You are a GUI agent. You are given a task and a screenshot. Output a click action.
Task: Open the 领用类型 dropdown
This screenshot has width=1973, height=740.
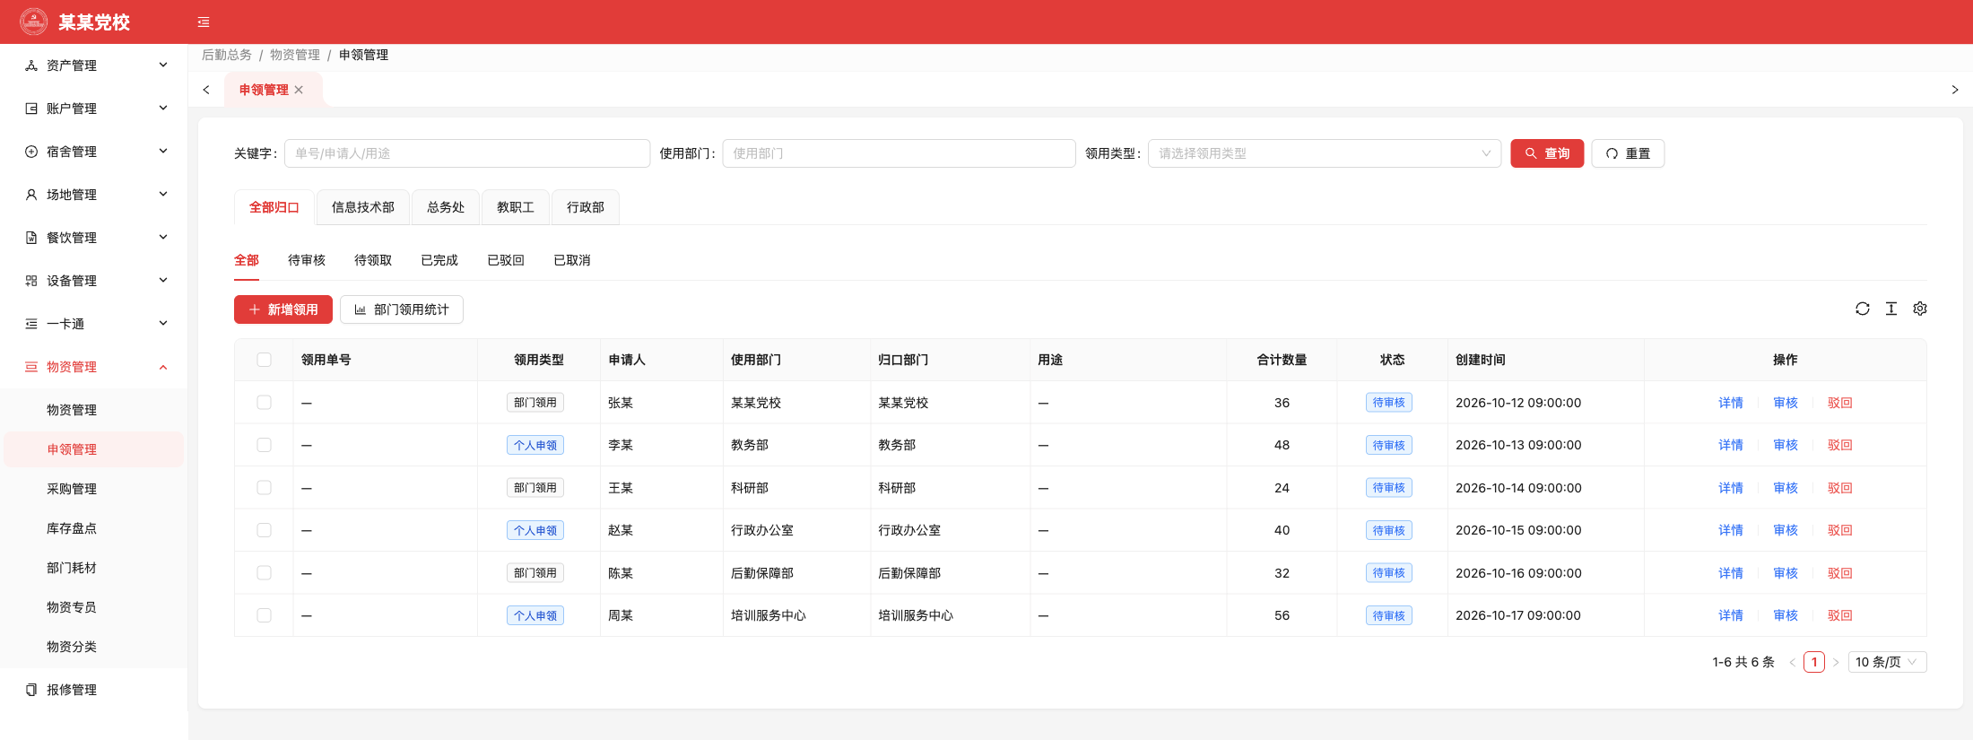[1325, 153]
